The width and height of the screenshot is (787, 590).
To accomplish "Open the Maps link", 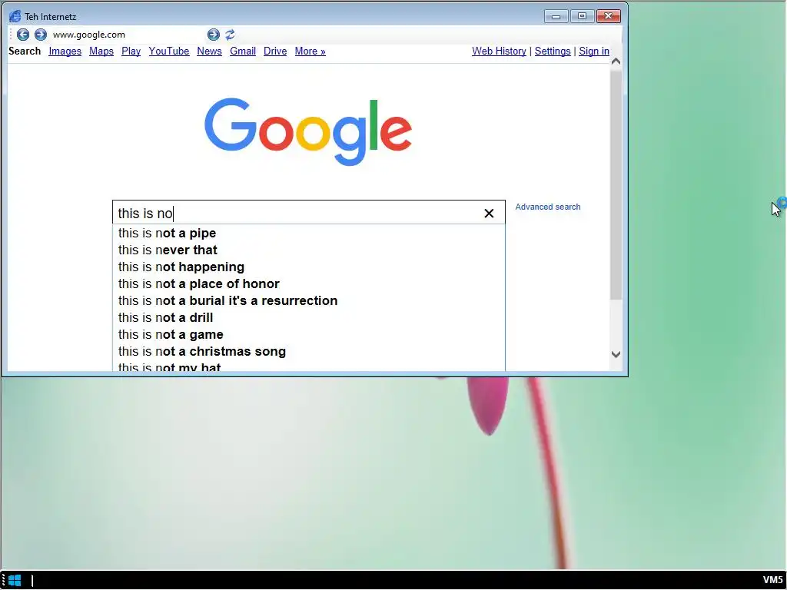I will point(101,51).
